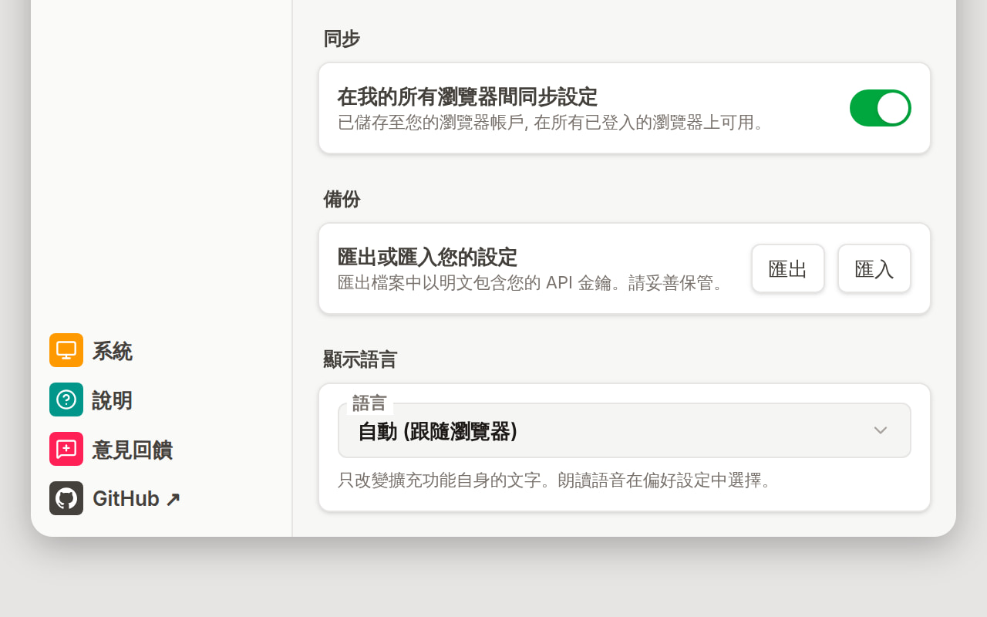Image resolution: width=987 pixels, height=617 pixels.
Task: Click the 在我的所有瀏覽器間同步設定 title
Action: click(467, 97)
